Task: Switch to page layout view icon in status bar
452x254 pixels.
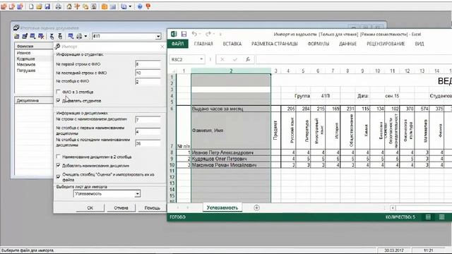Action: coord(441,217)
